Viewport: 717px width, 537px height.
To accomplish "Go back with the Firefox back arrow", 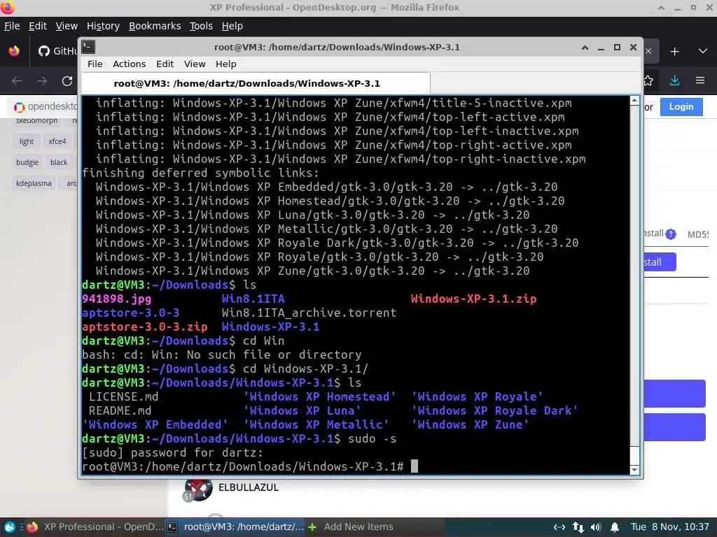I will 17,81.
